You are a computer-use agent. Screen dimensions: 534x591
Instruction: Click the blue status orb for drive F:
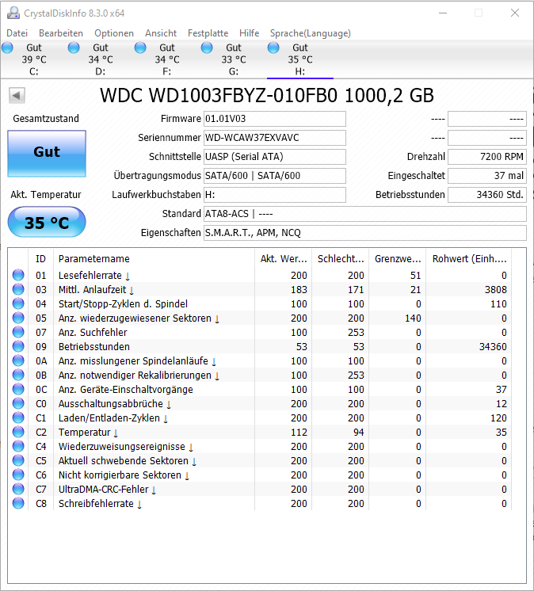tap(140, 48)
